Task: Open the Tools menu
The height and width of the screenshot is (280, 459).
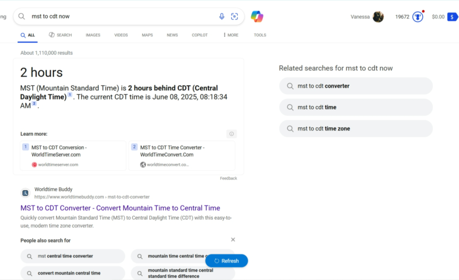Action: (x=260, y=35)
